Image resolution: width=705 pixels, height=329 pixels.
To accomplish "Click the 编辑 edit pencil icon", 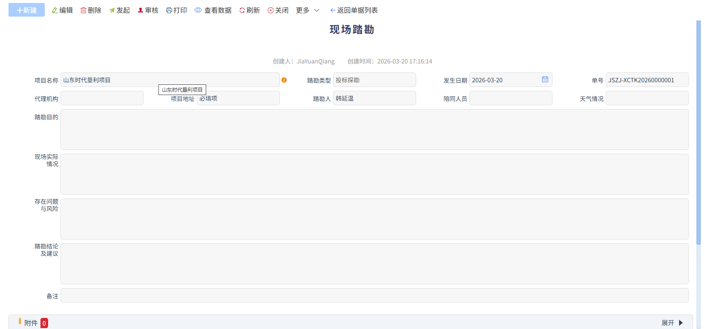I will (x=55, y=10).
